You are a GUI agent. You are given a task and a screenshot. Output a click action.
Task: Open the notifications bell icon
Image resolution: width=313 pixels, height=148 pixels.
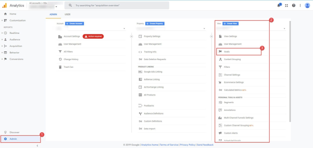coord(279,5)
